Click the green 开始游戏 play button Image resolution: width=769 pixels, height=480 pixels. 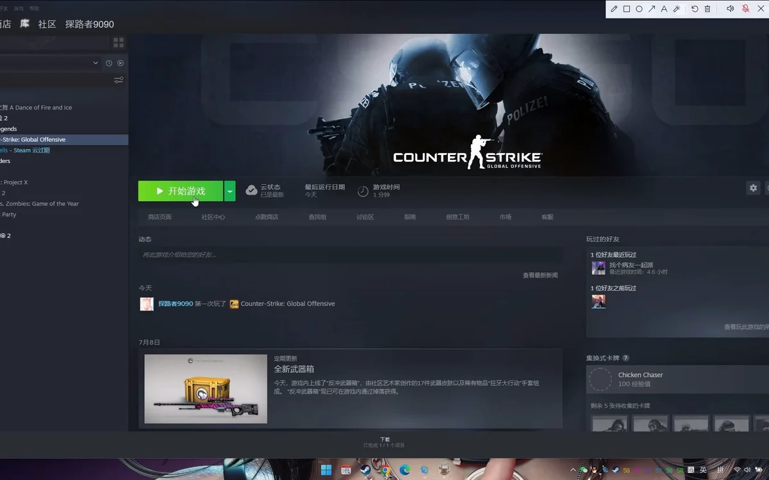(x=181, y=191)
